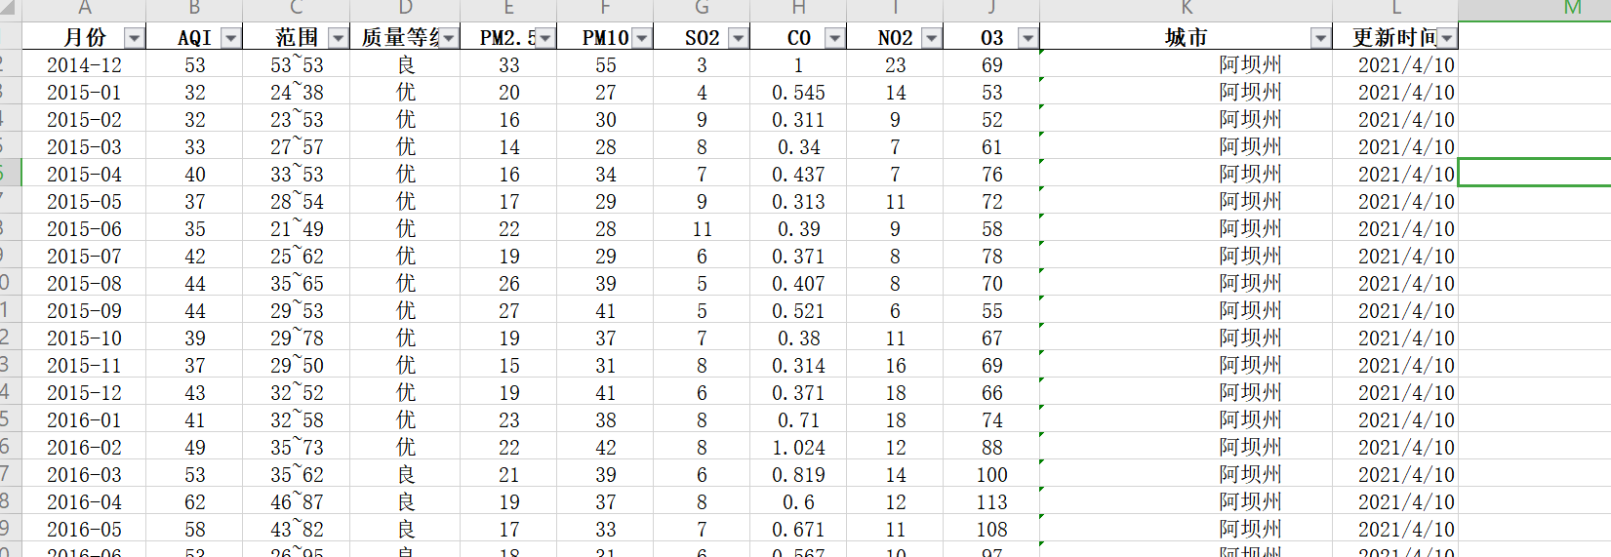
Task: Open the CO column filter dropdown
Action: (835, 38)
